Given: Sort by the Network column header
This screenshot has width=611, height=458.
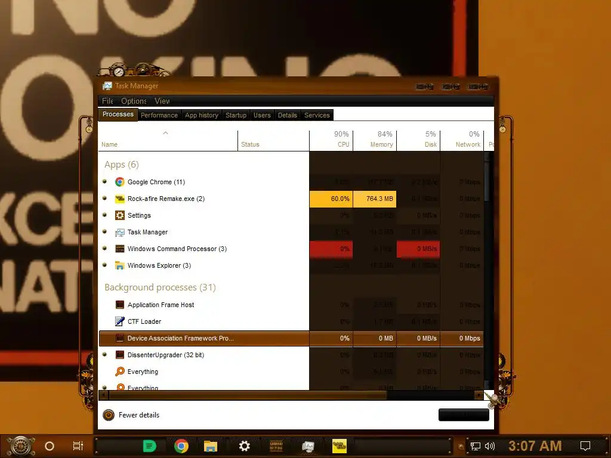Looking at the screenshot, I should point(462,141).
